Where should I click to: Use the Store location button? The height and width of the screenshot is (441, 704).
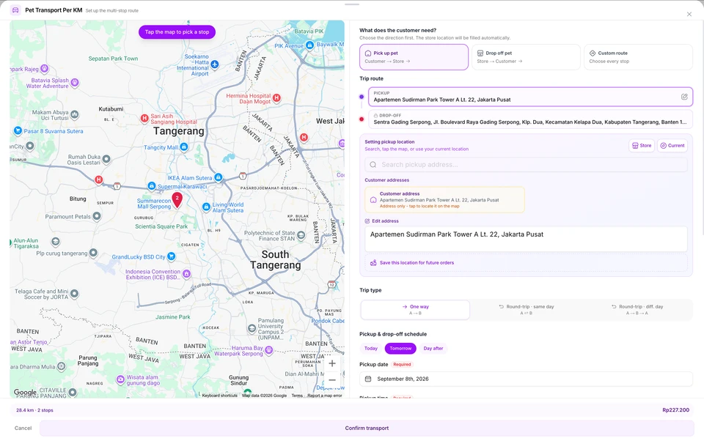coord(642,145)
